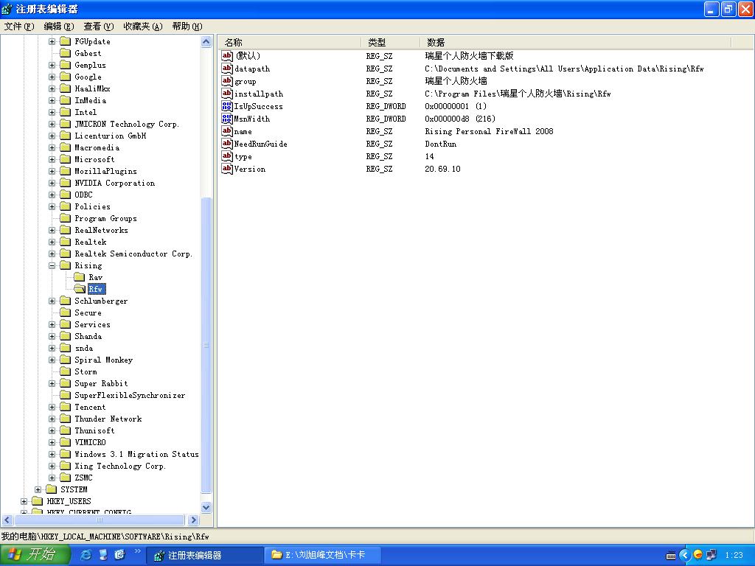Select the Thunder Network key
This screenshot has width=755, height=566.
click(108, 419)
